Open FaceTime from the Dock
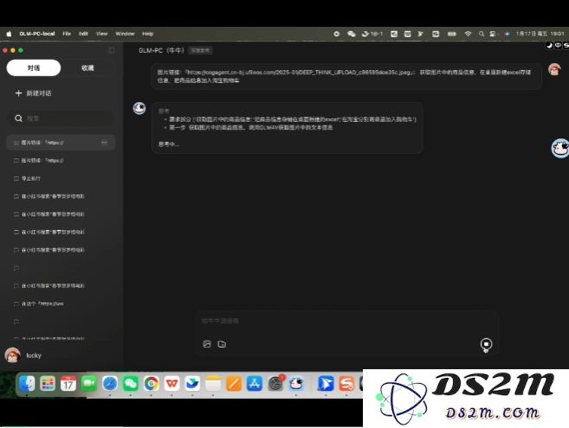The width and height of the screenshot is (569, 428). pos(89,383)
